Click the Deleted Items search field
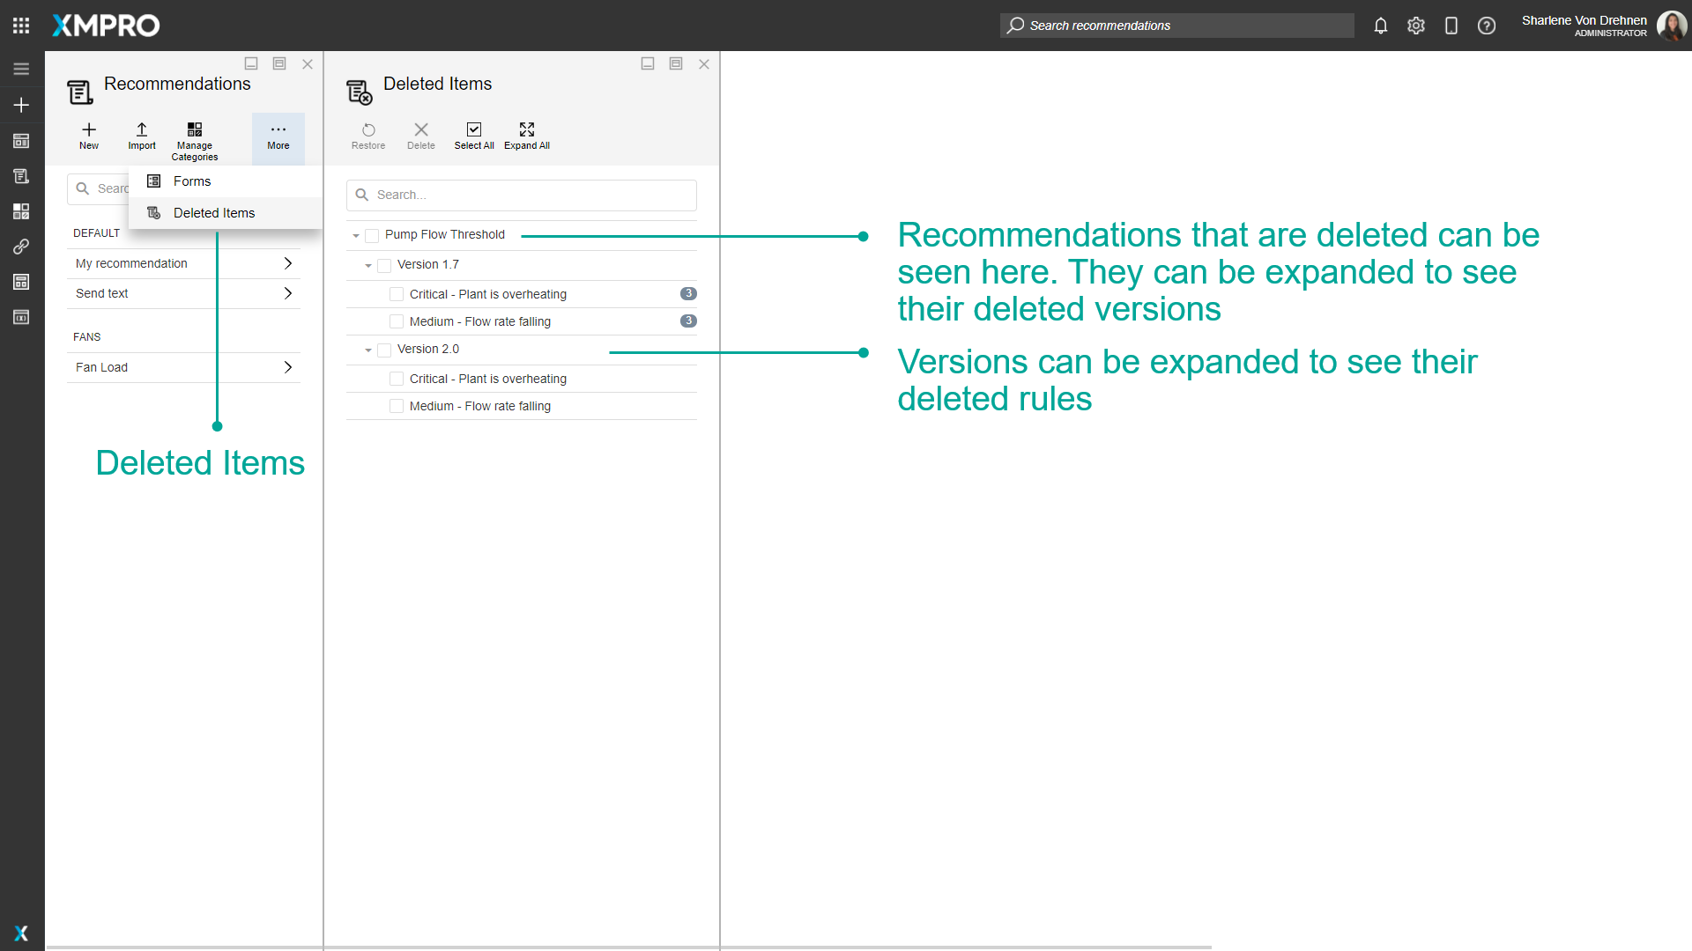 tap(529, 195)
